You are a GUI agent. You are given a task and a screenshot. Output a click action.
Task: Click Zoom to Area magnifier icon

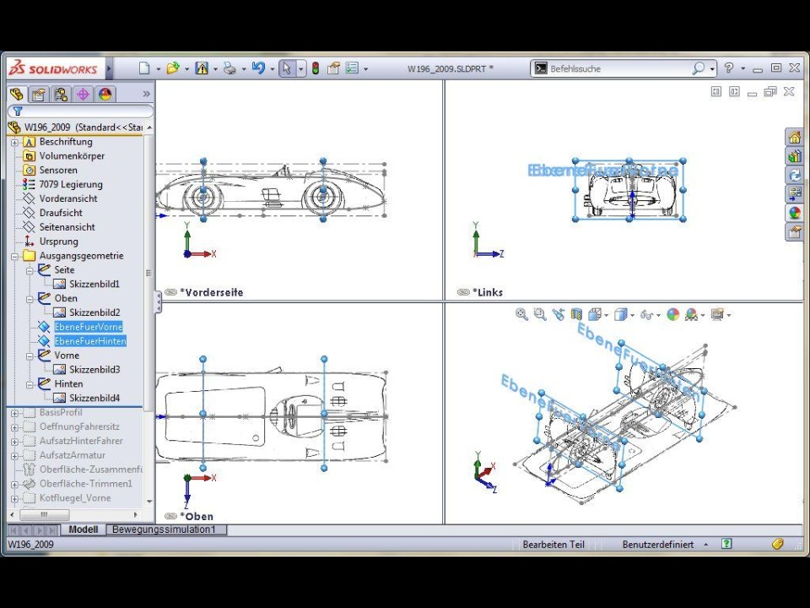pyautogui.click(x=540, y=314)
